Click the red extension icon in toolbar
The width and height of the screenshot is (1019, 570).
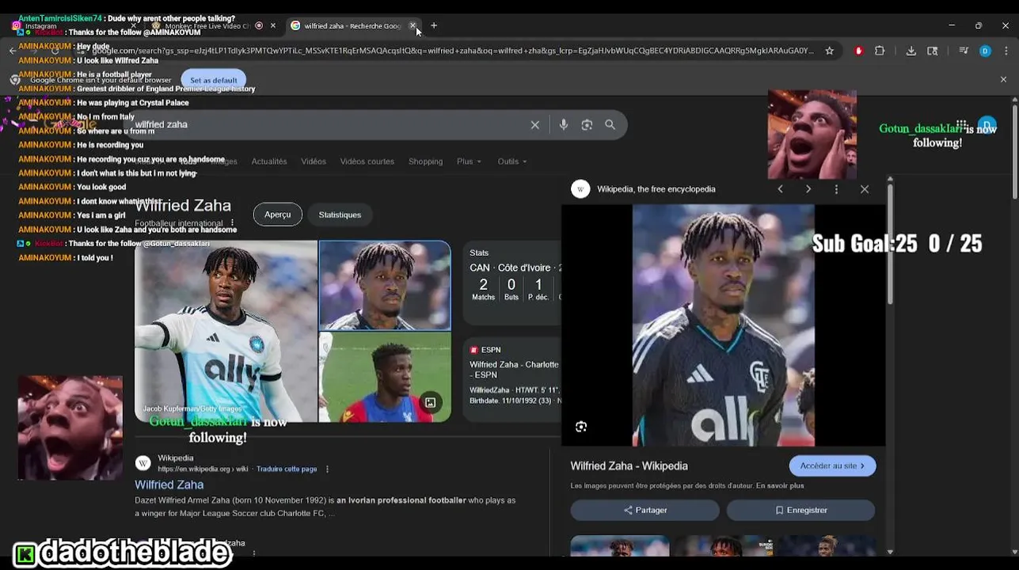(x=858, y=51)
